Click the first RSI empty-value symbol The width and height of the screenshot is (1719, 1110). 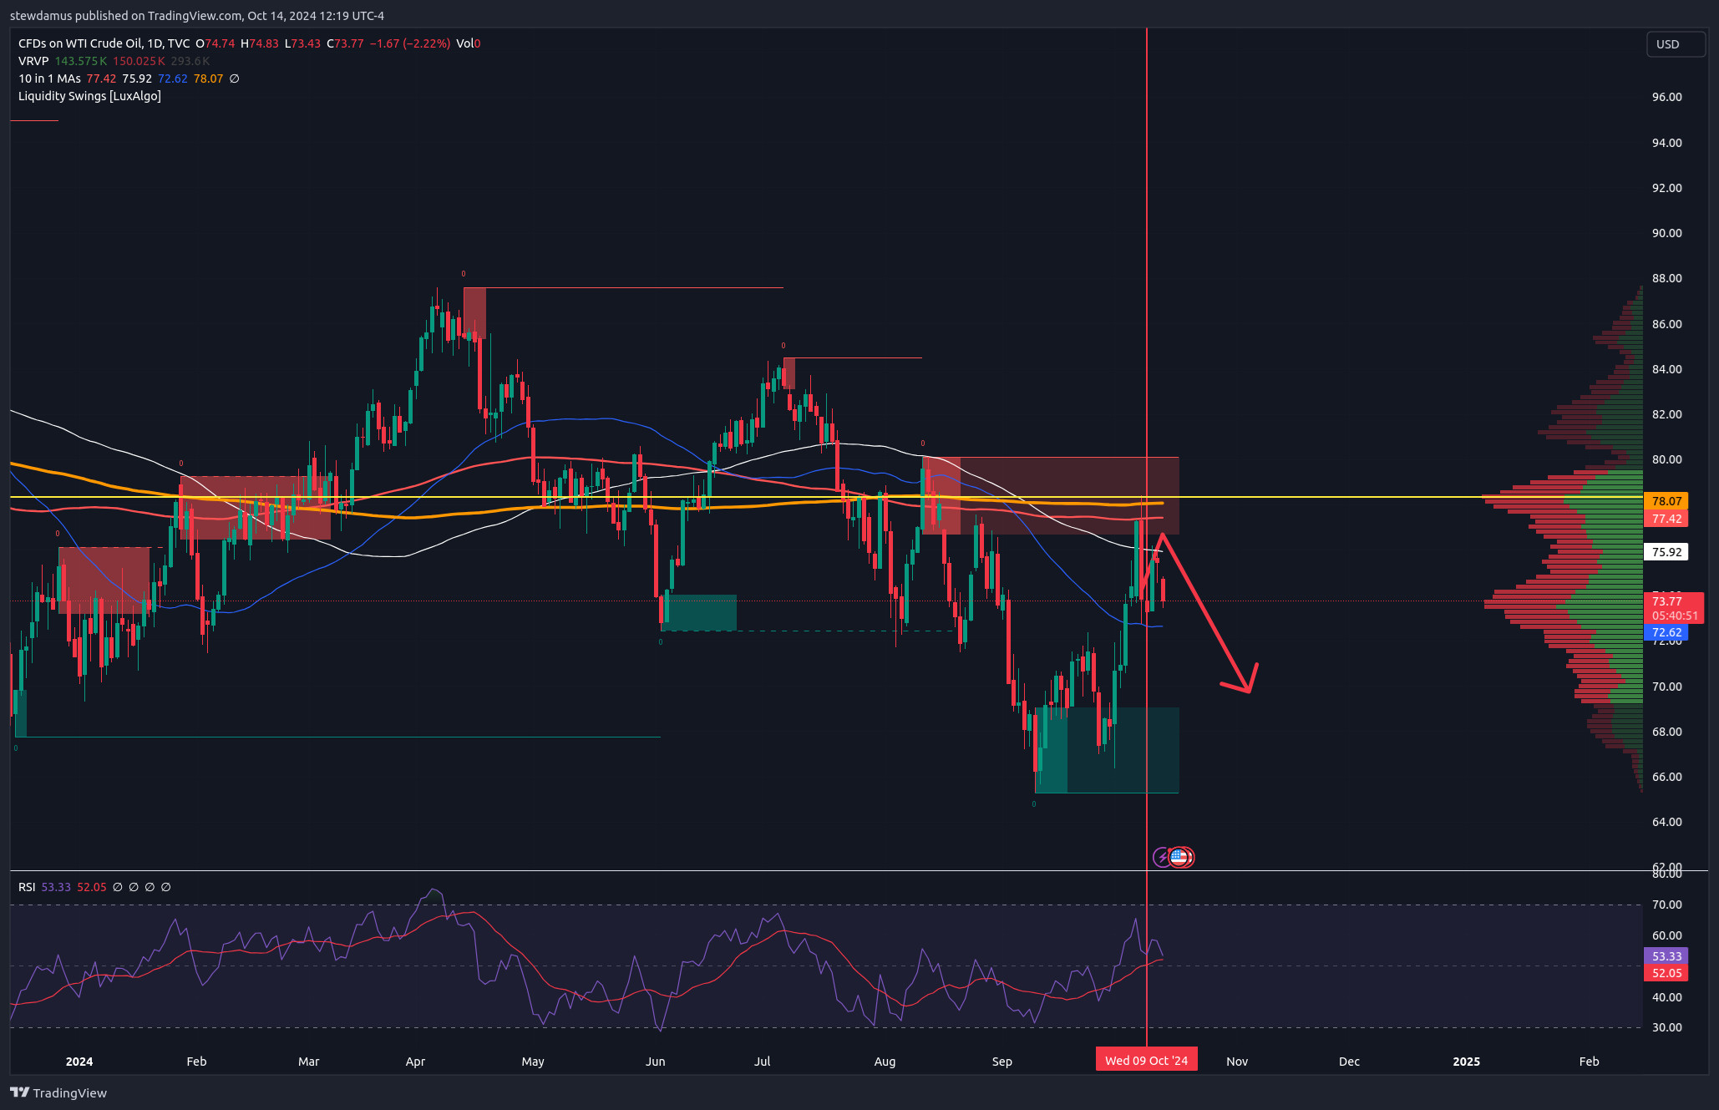pyautogui.click(x=118, y=887)
